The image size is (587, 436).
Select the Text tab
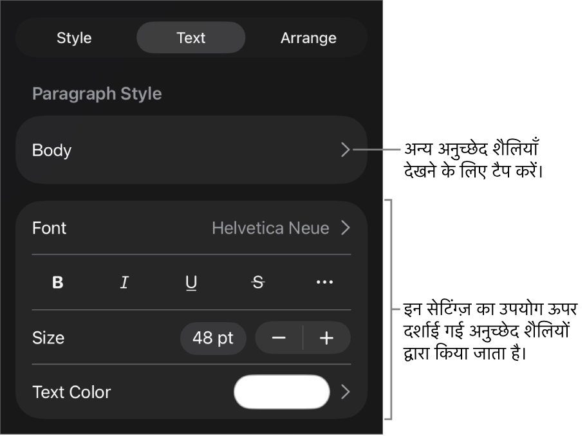[x=191, y=38]
